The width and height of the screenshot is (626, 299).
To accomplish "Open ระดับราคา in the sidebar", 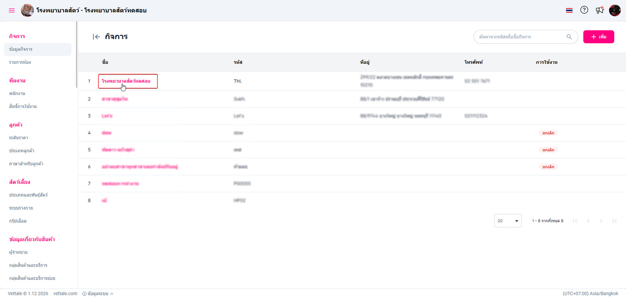I will [x=19, y=137].
